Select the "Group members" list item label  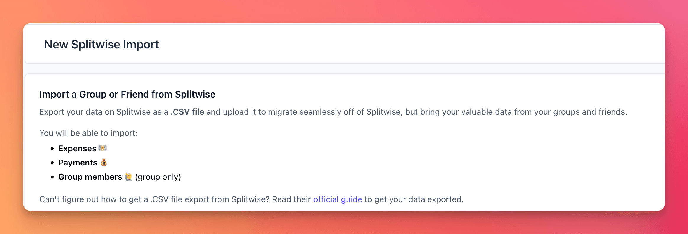[90, 177]
